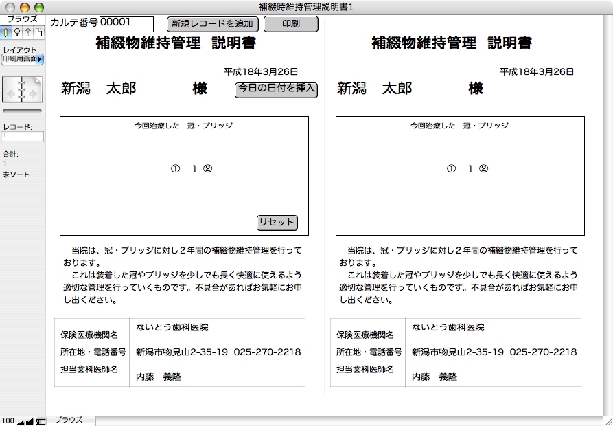Click the レコード number field
Screen dimensions: 613x426
point(23,137)
